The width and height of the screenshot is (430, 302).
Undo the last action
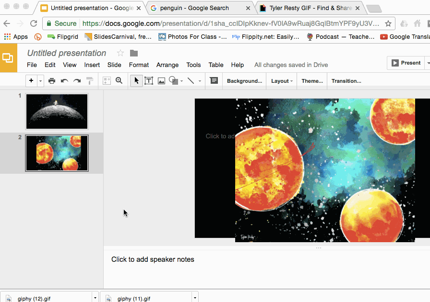tap(64, 81)
